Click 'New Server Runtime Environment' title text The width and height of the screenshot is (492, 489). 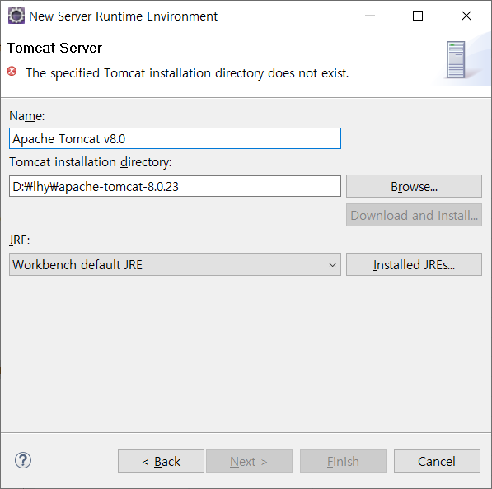pos(124,16)
